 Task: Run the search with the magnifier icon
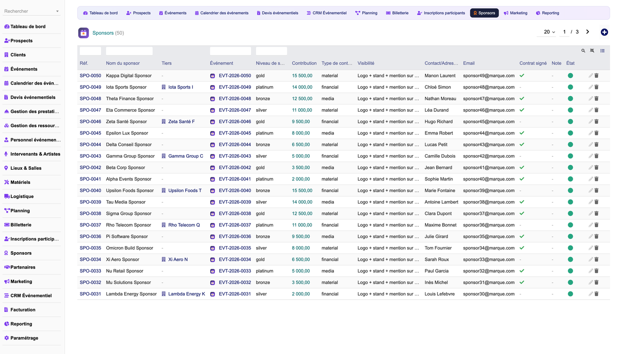583,51
